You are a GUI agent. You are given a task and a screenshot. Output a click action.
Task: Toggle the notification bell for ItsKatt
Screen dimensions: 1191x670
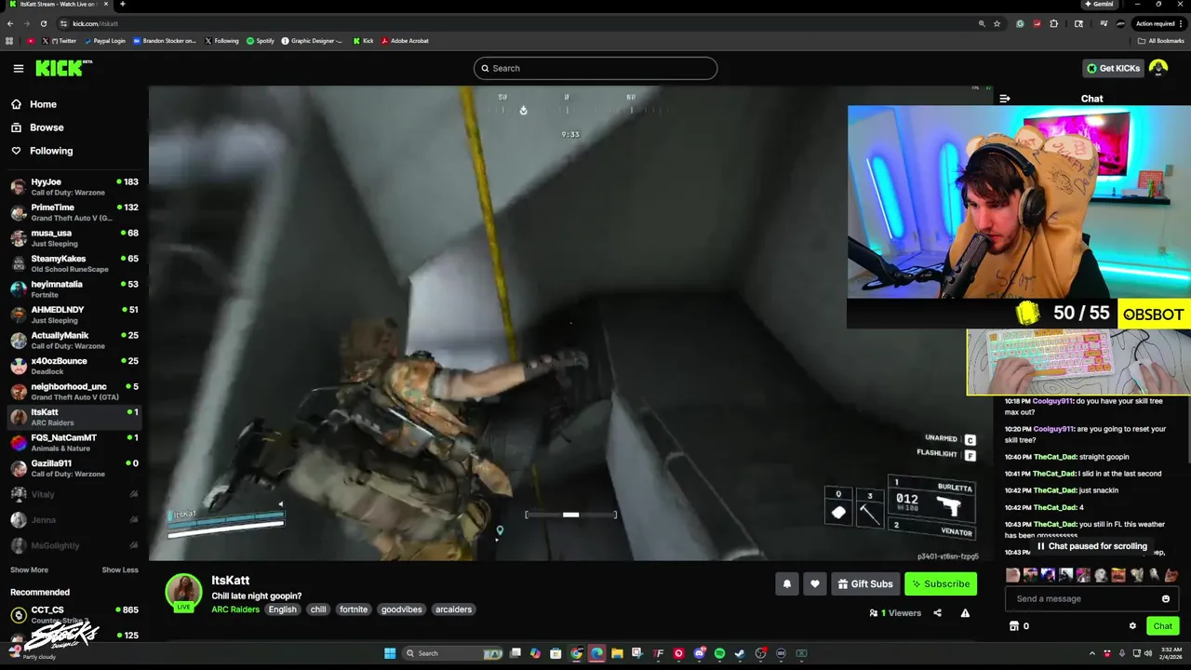pyautogui.click(x=787, y=583)
